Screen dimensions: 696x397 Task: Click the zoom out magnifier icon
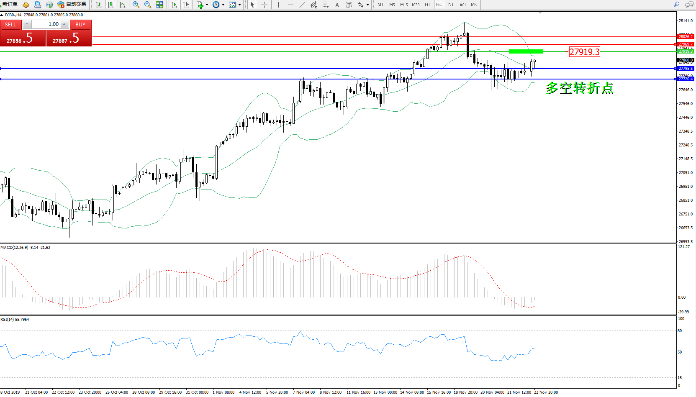[x=148, y=5]
